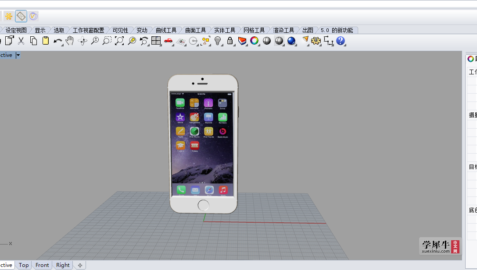This screenshot has height=270, width=477.
Task: Switch to the Top viewport tab
Action: tap(24, 265)
